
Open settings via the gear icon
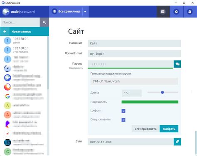176,12
